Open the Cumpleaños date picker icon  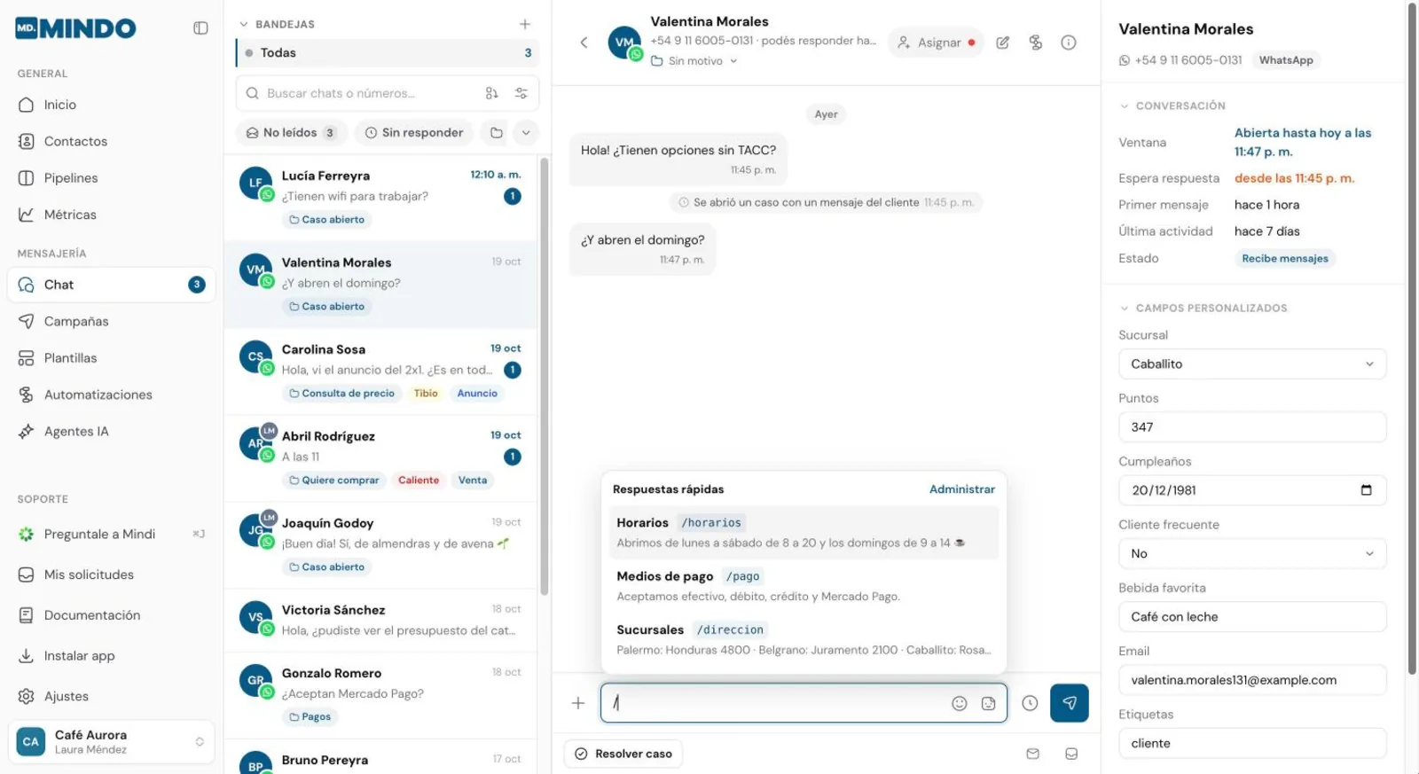(x=1366, y=490)
